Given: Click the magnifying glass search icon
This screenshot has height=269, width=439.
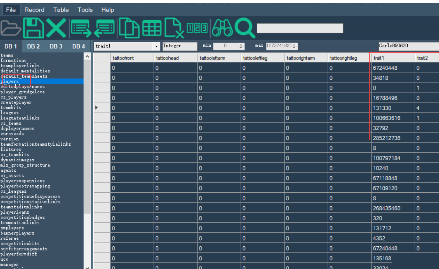Looking at the screenshot, I should 244,28.
